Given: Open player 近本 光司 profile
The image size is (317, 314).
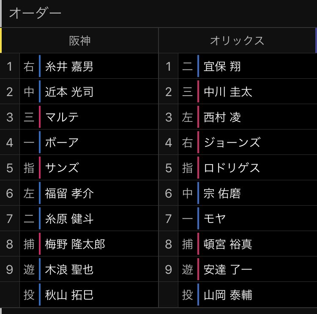Looking at the screenshot, I should point(79,91).
